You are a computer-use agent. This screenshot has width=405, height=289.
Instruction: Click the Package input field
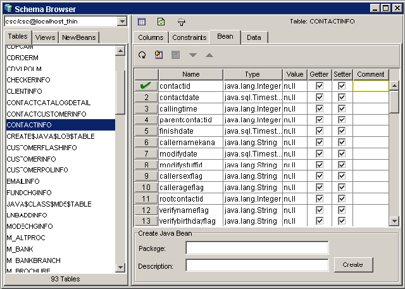[257, 248]
